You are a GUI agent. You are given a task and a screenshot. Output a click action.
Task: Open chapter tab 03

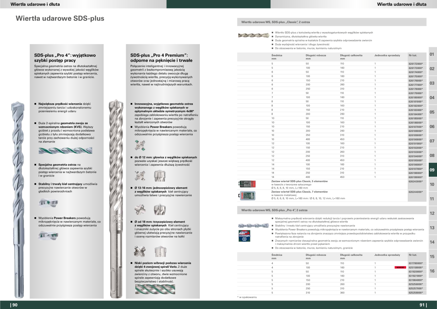point(432,83)
